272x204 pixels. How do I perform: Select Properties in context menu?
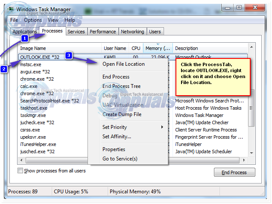coord(114,149)
